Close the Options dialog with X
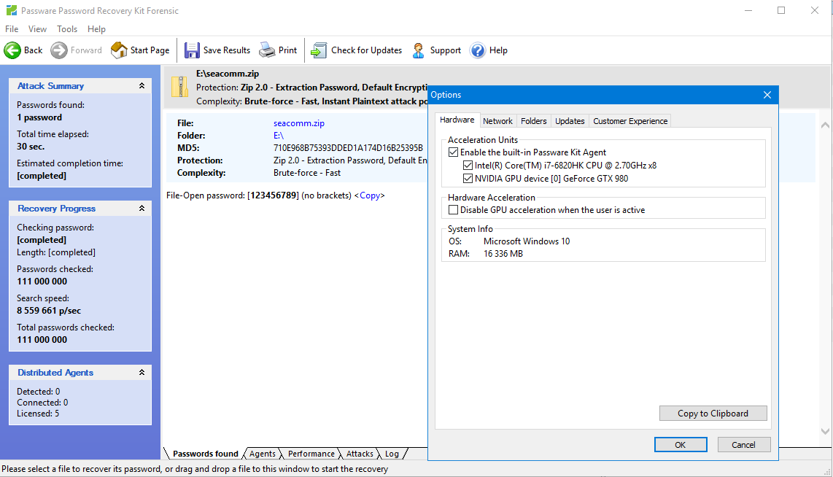Screen dimensions: 833x477 point(767,95)
